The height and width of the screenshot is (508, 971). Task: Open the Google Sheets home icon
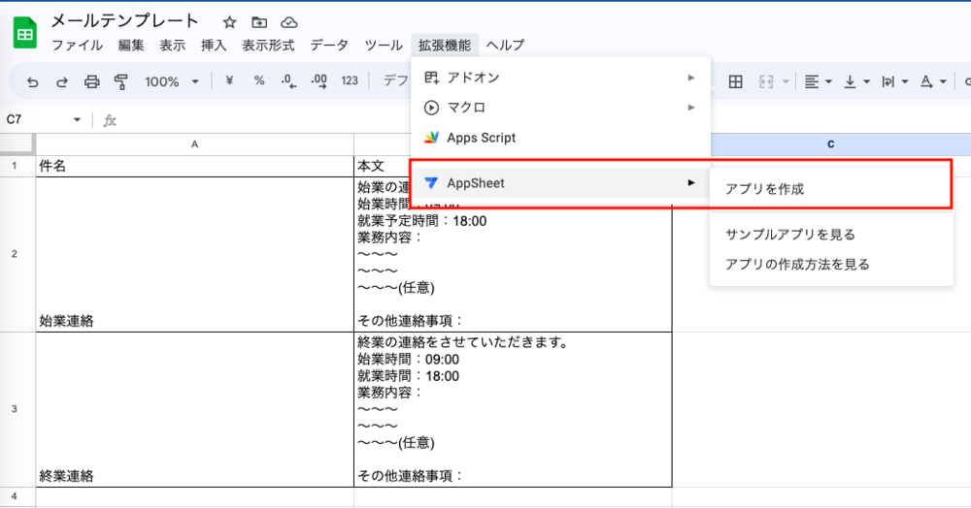point(25,32)
